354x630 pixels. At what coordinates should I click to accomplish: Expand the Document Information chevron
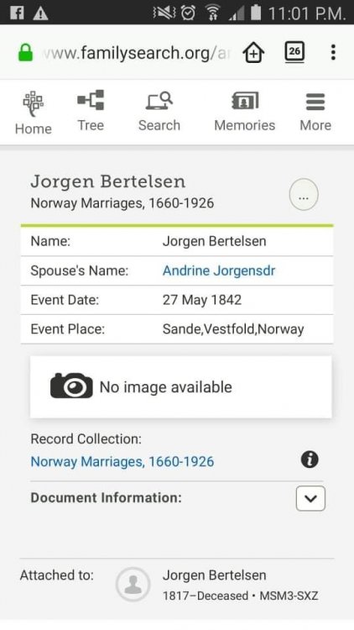click(x=310, y=498)
